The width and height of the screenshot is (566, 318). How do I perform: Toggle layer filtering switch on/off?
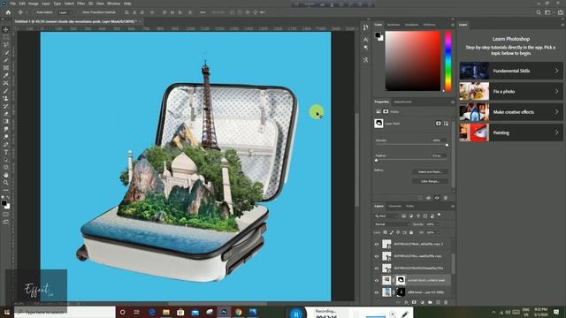coord(439,215)
